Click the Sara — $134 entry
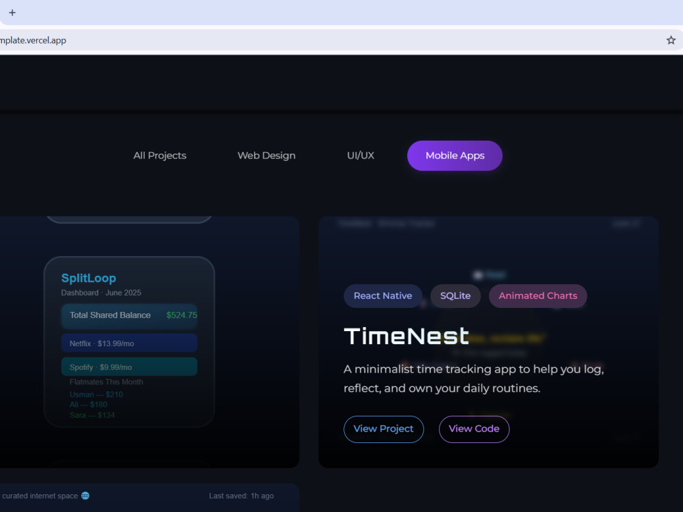The image size is (683, 512). point(92,415)
